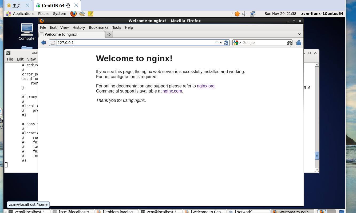Click the Welcome to nginx! heading
Viewport: 356px width, 213px height.
[134, 58]
